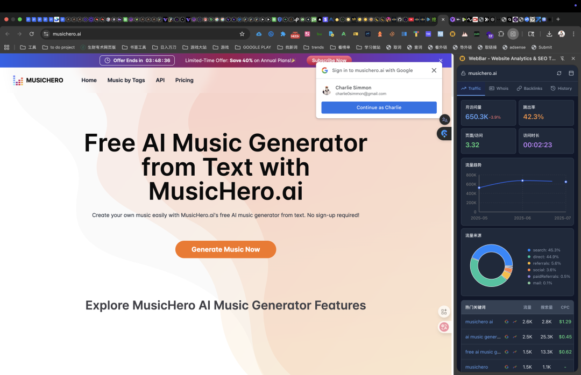Open the 'Submit' bookmark

pos(542,47)
